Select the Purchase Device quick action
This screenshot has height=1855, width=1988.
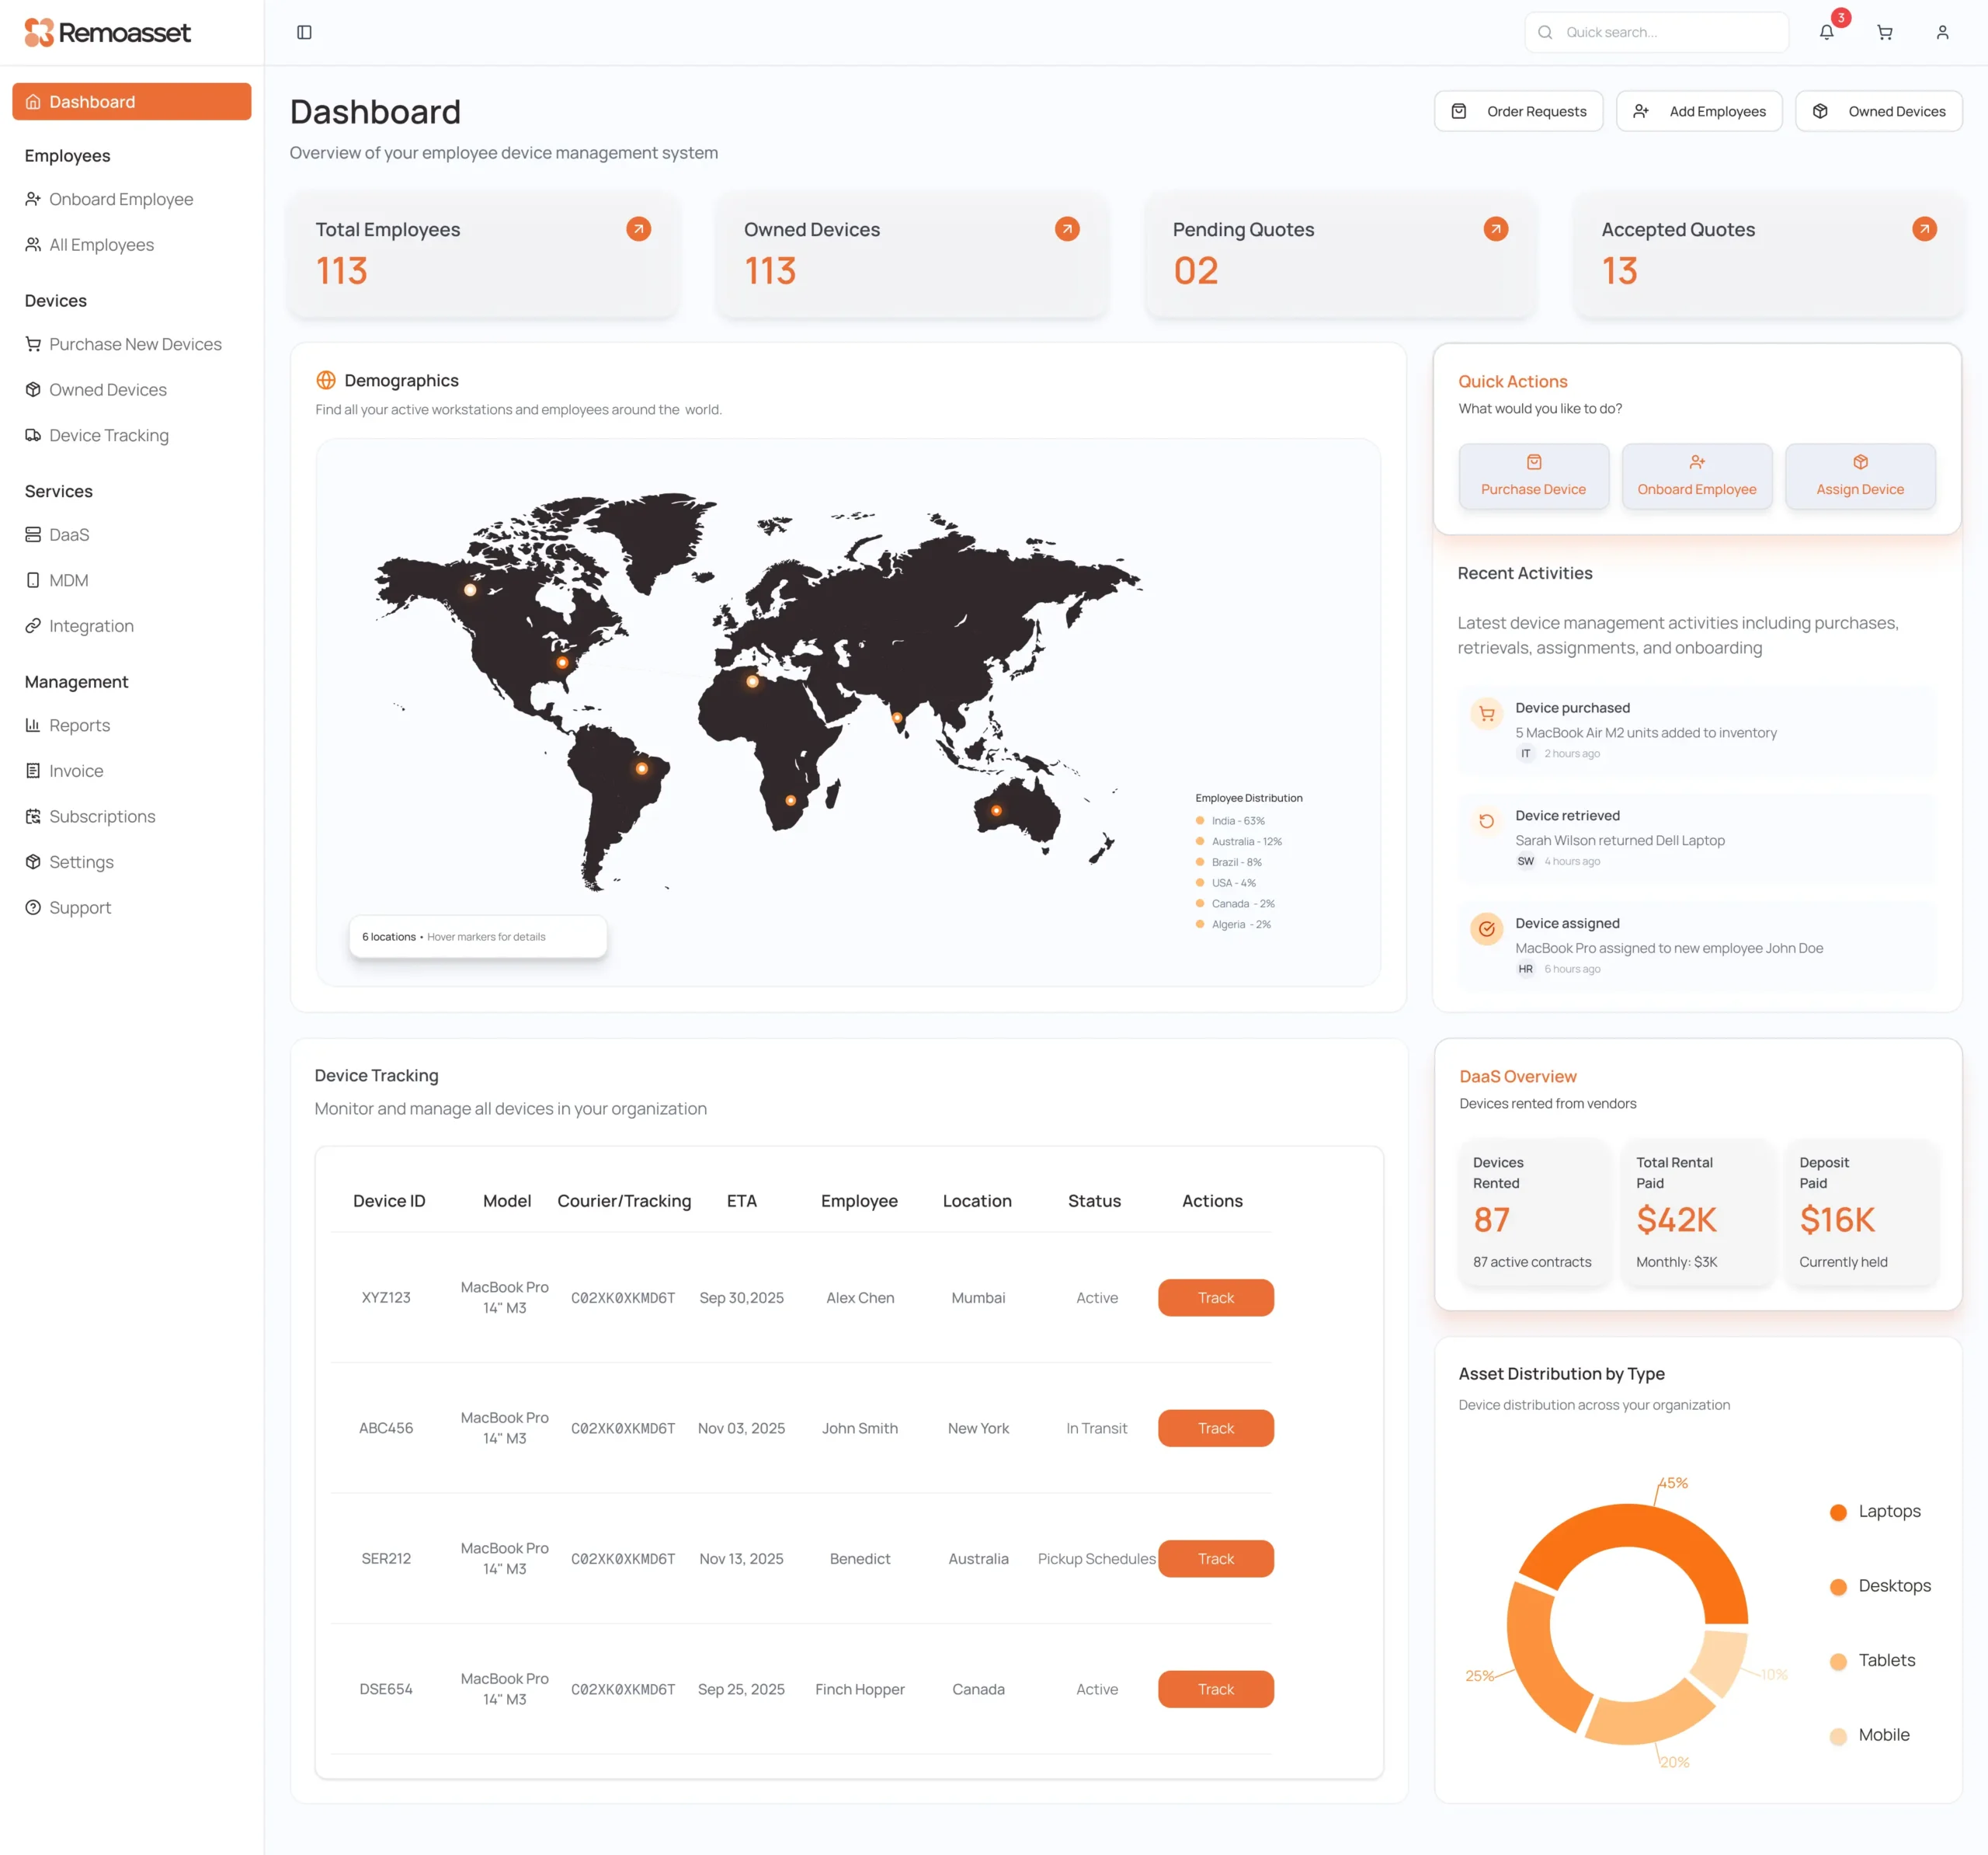(1533, 475)
